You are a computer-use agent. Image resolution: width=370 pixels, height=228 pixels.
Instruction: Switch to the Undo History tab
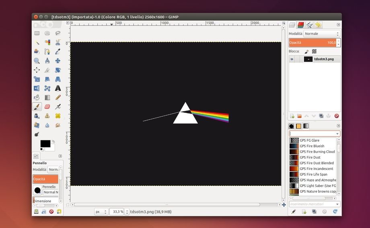tap(318, 25)
